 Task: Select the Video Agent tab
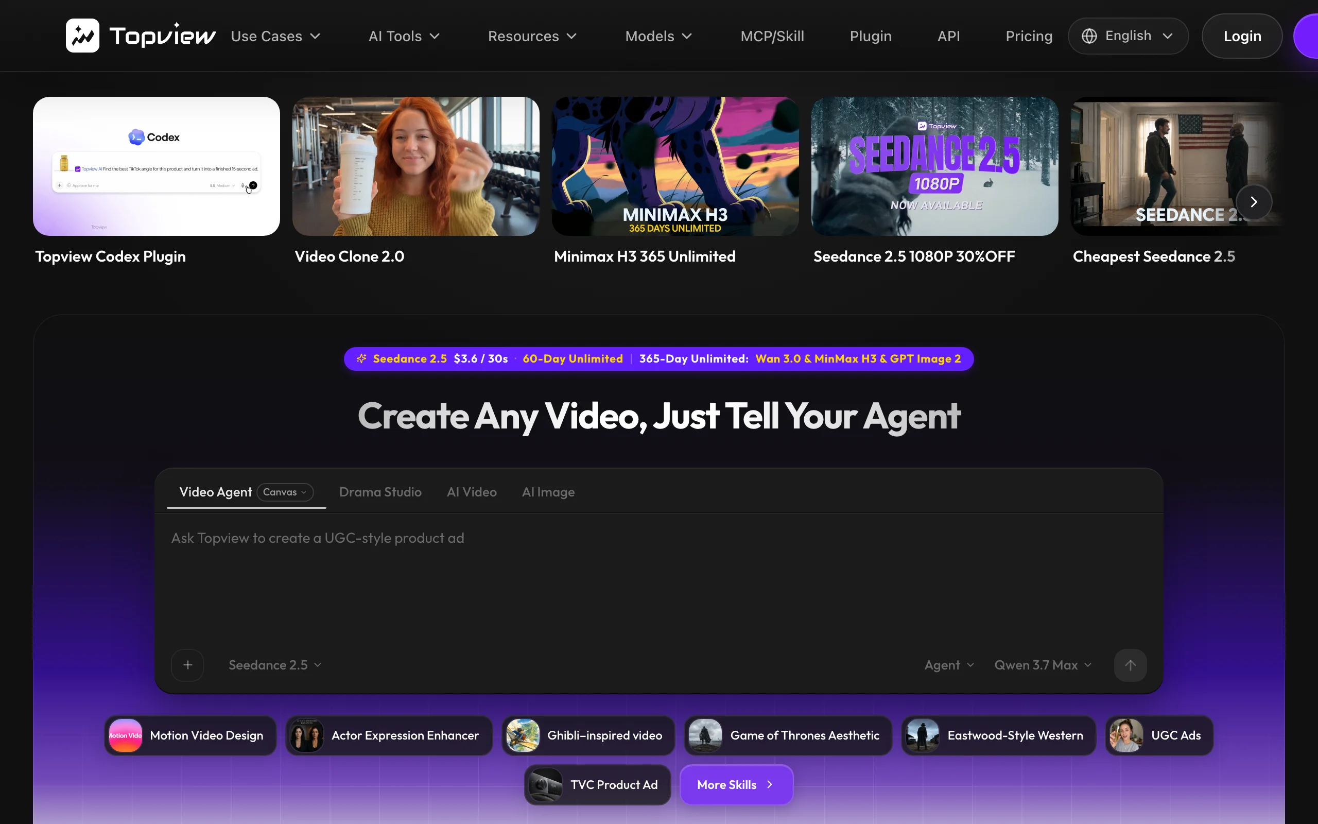click(216, 492)
